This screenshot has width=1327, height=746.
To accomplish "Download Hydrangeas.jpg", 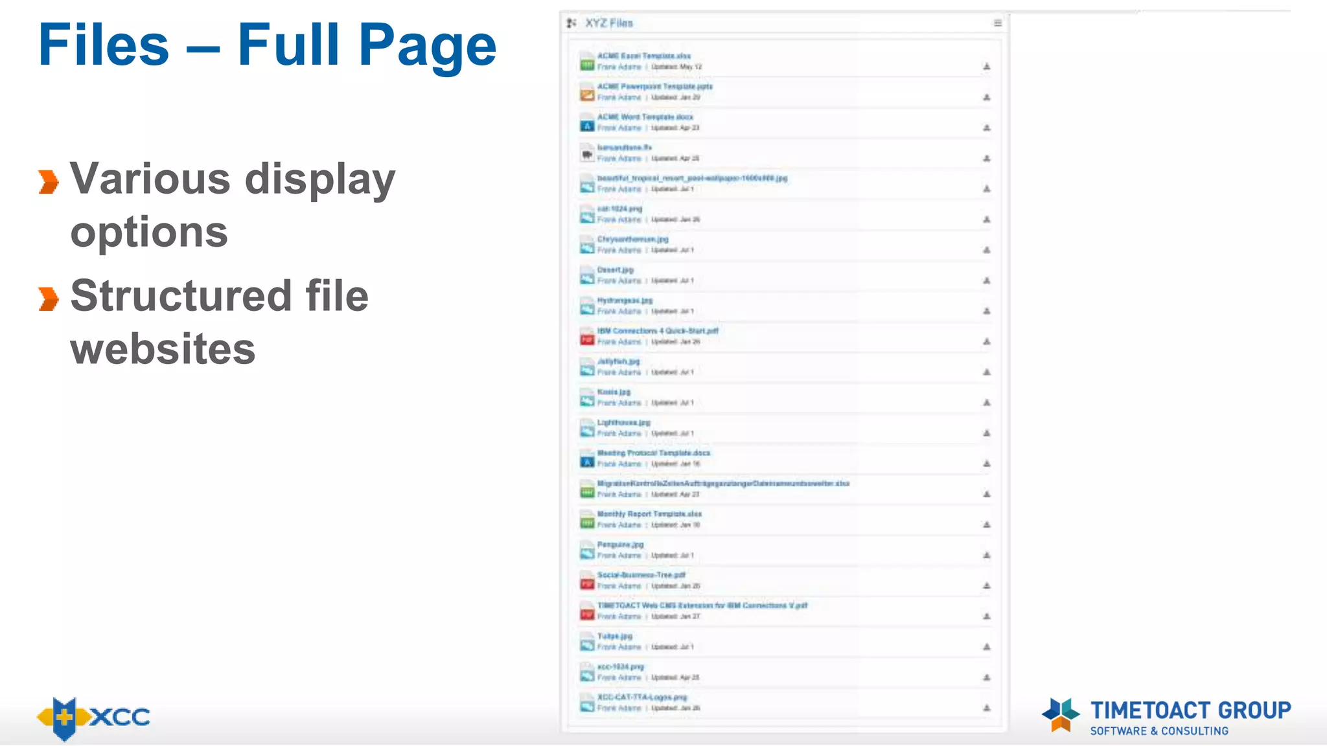I will pyautogui.click(x=986, y=311).
